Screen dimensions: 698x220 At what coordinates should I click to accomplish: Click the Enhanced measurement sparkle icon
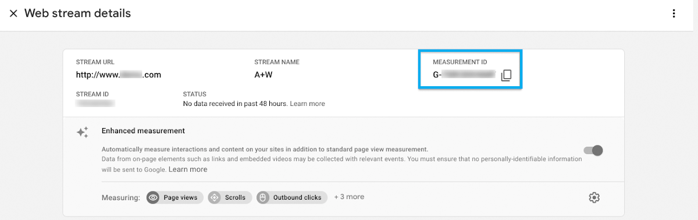[x=83, y=132]
